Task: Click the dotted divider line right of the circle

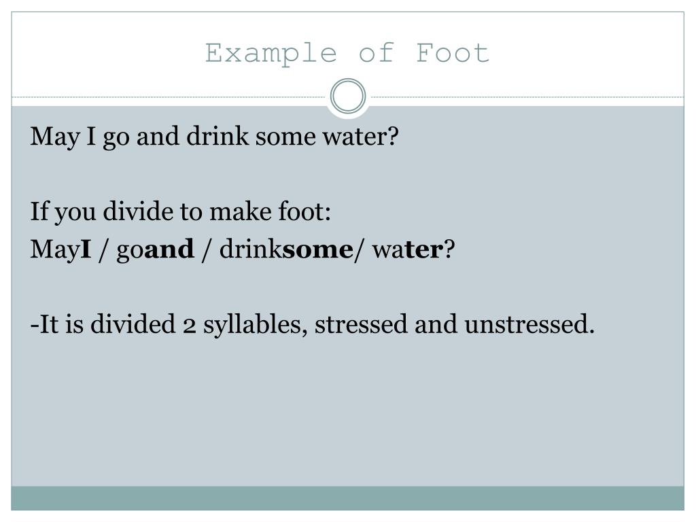Action: click(x=527, y=97)
